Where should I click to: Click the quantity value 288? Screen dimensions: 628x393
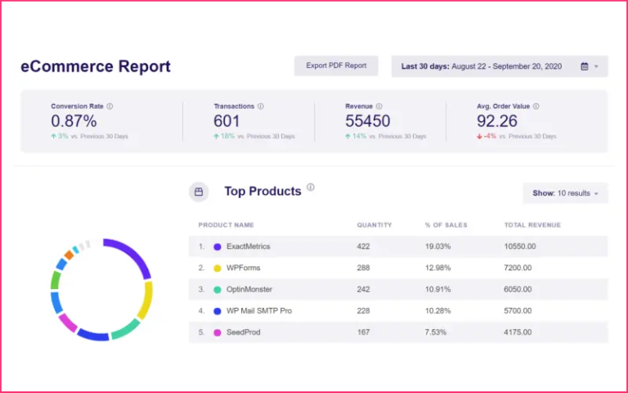(363, 268)
